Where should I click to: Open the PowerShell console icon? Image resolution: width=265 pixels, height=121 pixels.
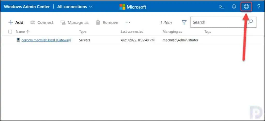(x=222, y=7)
